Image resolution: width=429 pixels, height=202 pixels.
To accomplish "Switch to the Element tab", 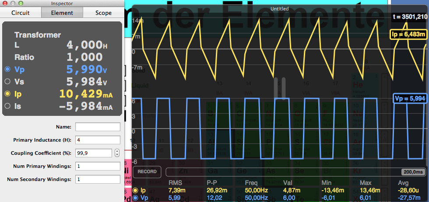I will pyautogui.click(x=62, y=13).
